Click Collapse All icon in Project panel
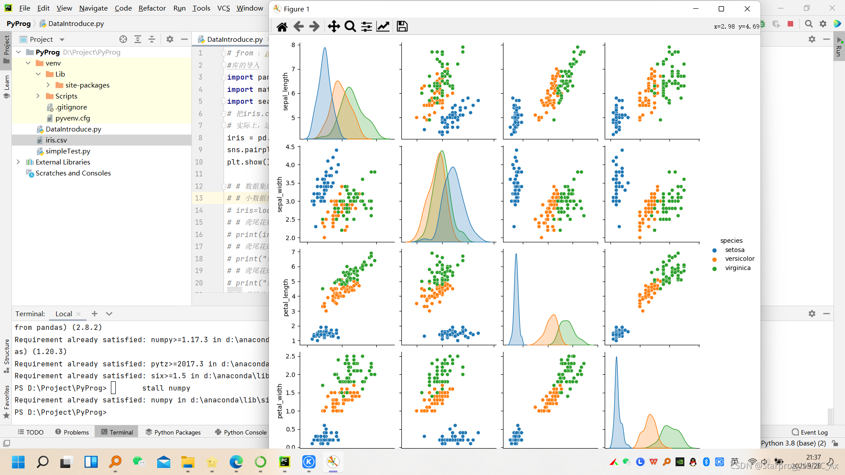 pyautogui.click(x=152, y=39)
